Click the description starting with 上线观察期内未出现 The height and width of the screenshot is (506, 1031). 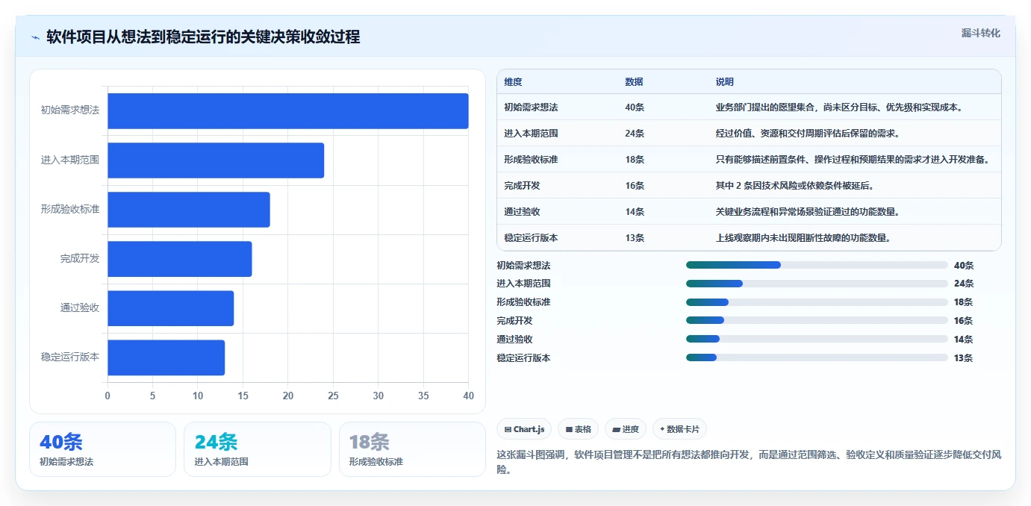click(x=803, y=238)
